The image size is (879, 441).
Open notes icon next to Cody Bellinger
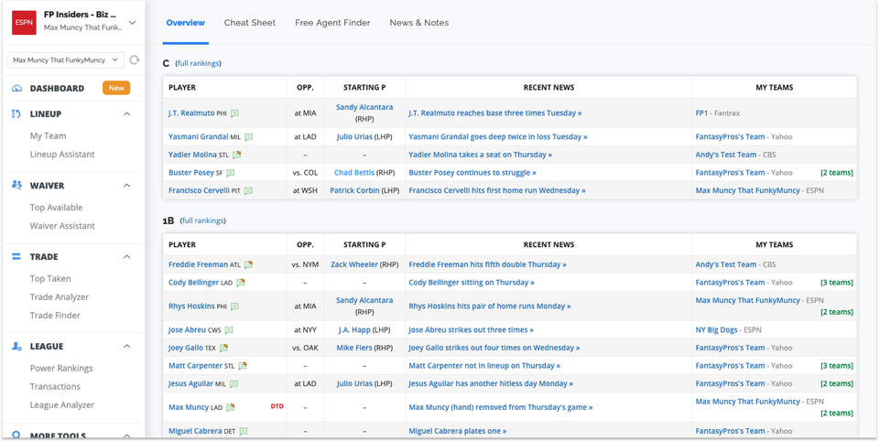pyautogui.click(x=241, y=283)
